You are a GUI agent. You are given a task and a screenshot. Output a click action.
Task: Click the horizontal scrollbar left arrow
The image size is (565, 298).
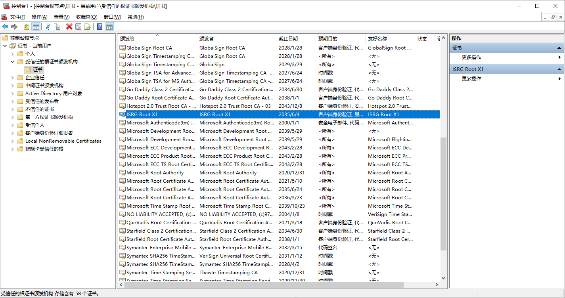coord(122,285)
